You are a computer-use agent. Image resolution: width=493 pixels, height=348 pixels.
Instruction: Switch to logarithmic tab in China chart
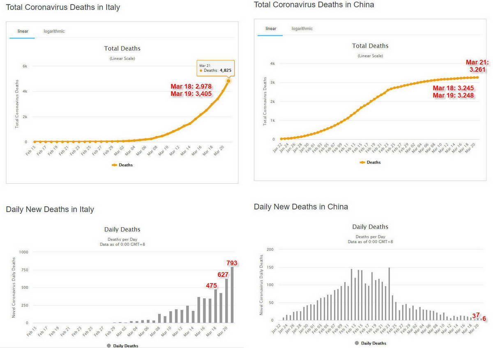click(302, 29)
